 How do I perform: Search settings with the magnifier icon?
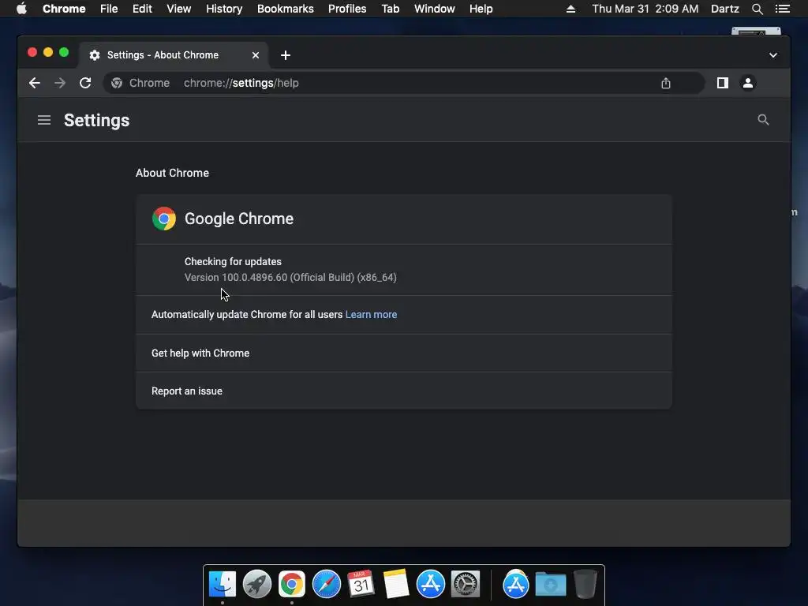[x=763, y=120]
